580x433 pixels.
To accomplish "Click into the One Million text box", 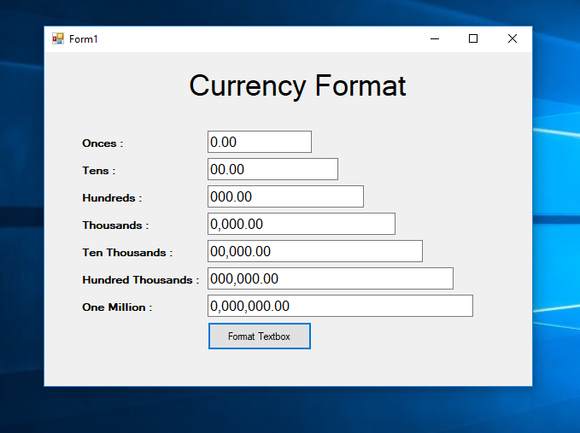I will click(340, 306).
